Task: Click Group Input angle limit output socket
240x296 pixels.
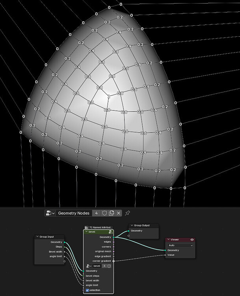Action: click(65, 257)
